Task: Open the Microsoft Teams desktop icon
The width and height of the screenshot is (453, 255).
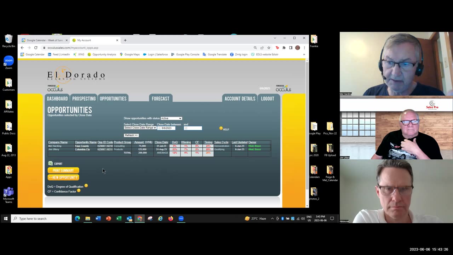Action: (8, 195)
